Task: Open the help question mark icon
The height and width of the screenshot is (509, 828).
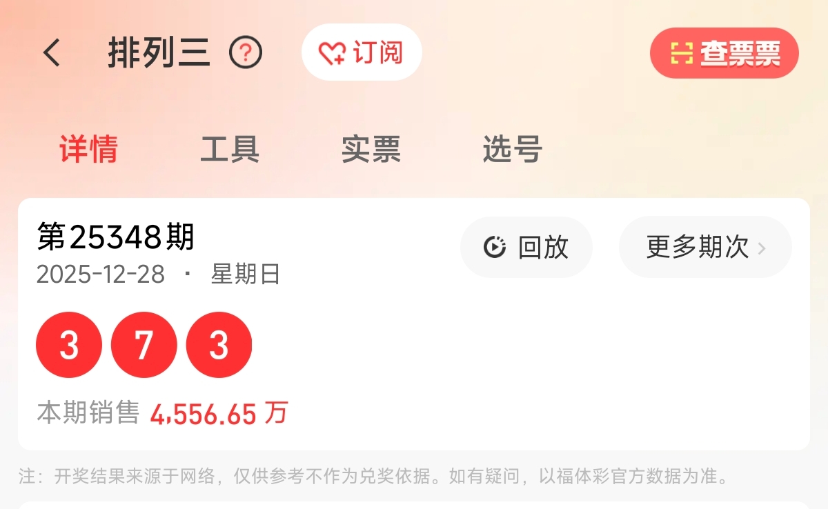Action: (x=246, y=53)
